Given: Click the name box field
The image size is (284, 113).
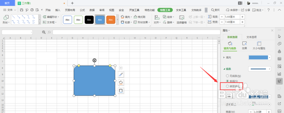Looking at the screenshot, I should click(x=17, y=32).
